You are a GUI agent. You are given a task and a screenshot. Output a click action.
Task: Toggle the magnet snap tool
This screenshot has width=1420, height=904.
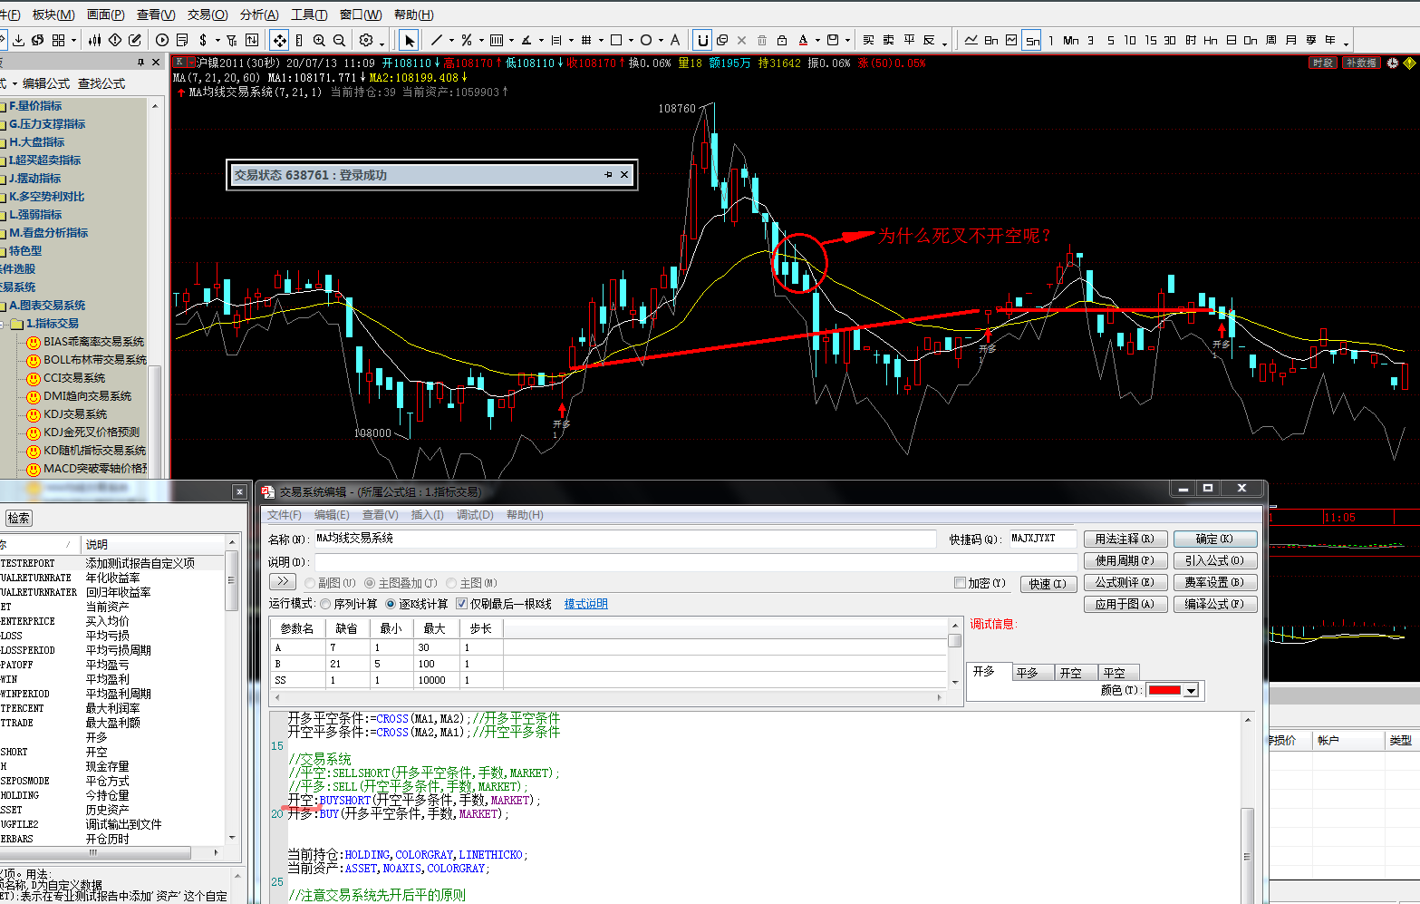click(702, 40)
